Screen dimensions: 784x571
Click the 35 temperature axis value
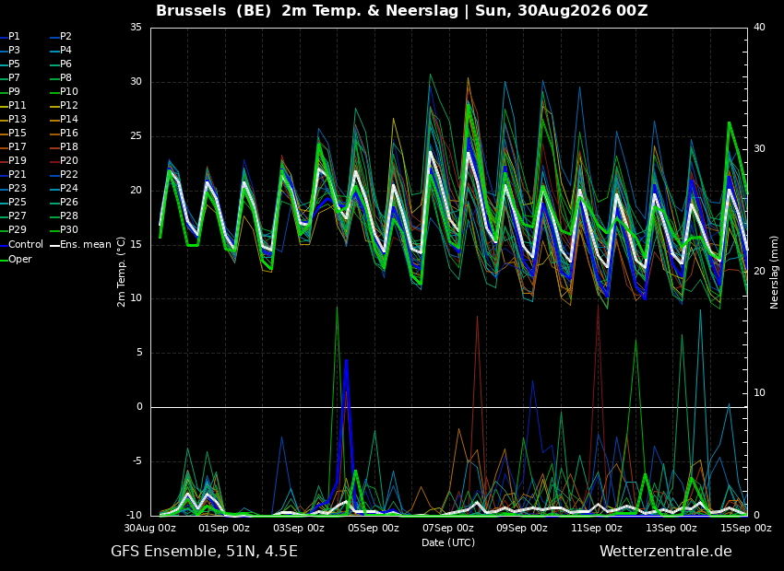(x=136, y=28)
